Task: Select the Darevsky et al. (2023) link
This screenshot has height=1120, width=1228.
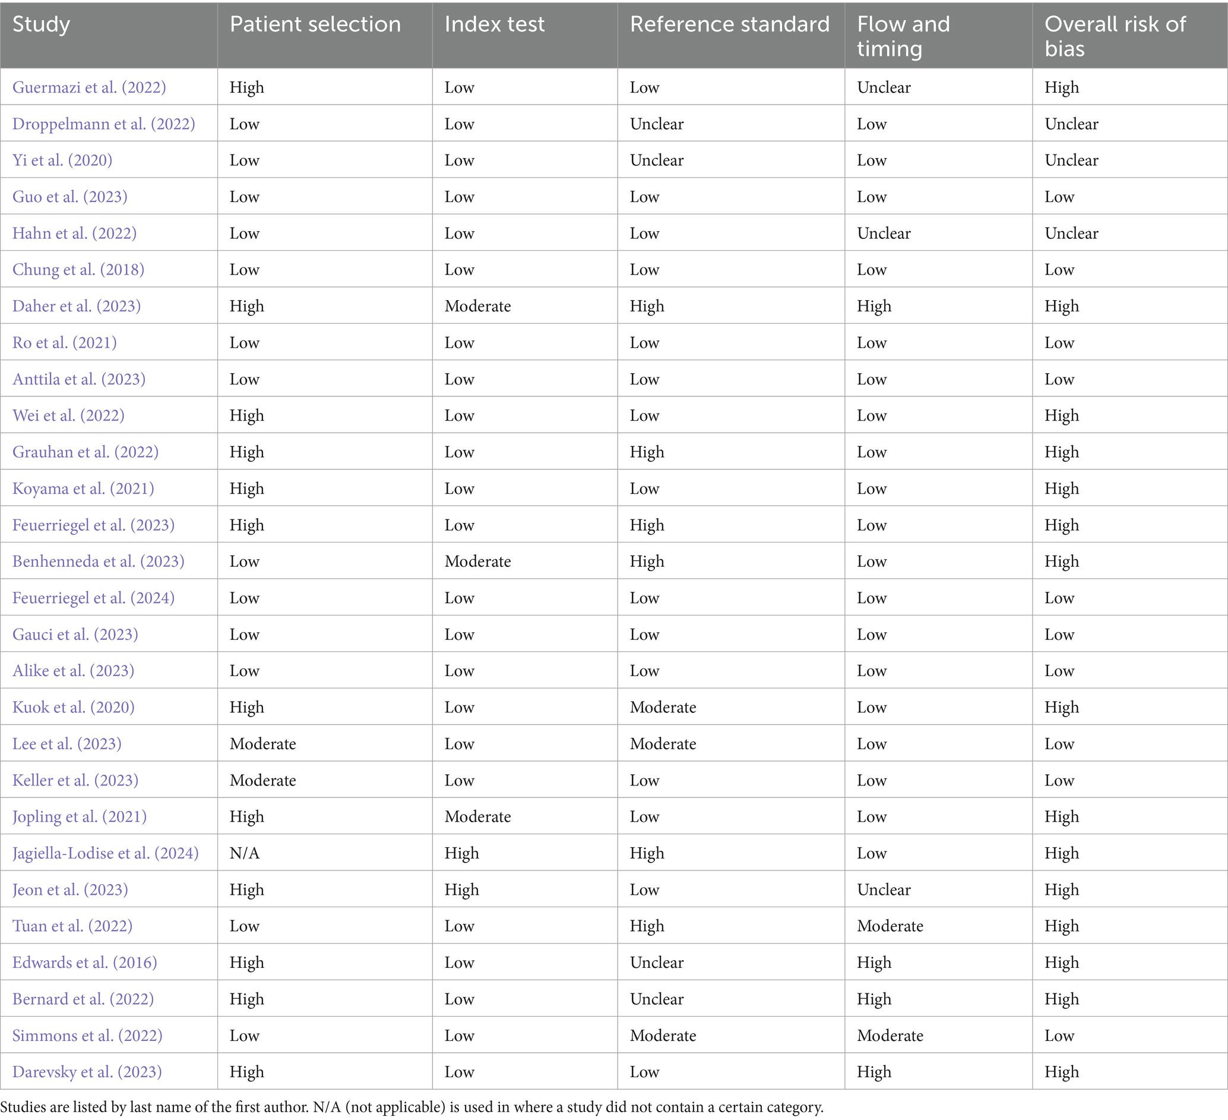Action: pyautogui.click(x=87, y=1072)
